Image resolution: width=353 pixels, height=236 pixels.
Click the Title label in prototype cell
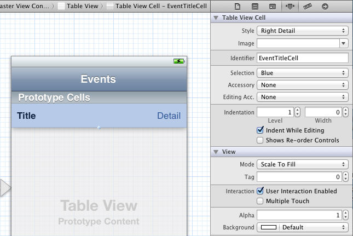(x=27, y=116)
